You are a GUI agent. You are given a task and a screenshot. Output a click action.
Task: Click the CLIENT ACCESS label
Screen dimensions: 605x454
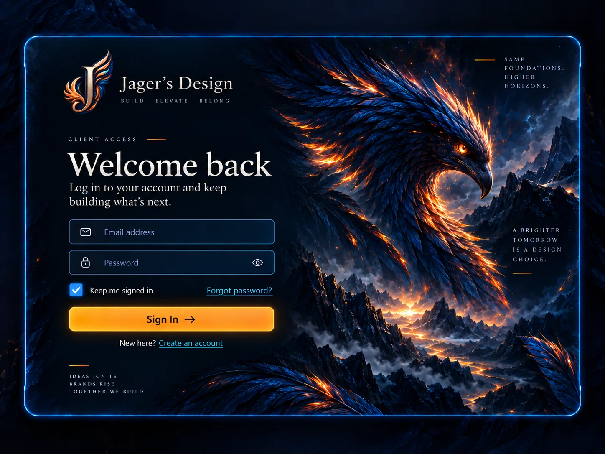coord(102,139)
